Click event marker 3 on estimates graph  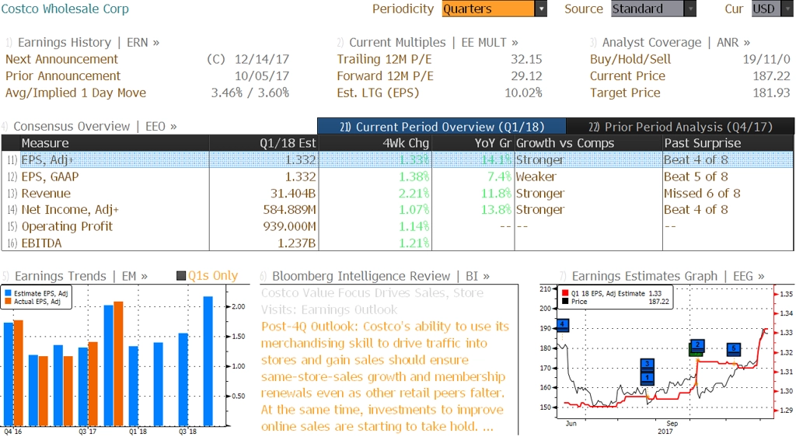pyautogui.click(x=647, y=365)
